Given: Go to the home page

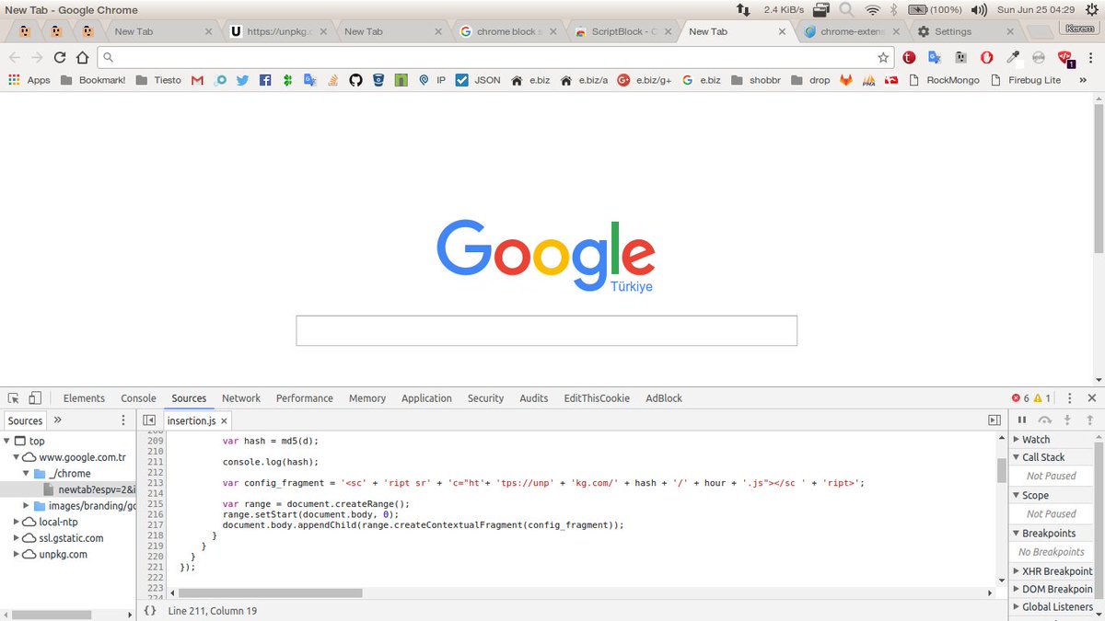Looking at the screenshot, I should (x=82, y=57).
